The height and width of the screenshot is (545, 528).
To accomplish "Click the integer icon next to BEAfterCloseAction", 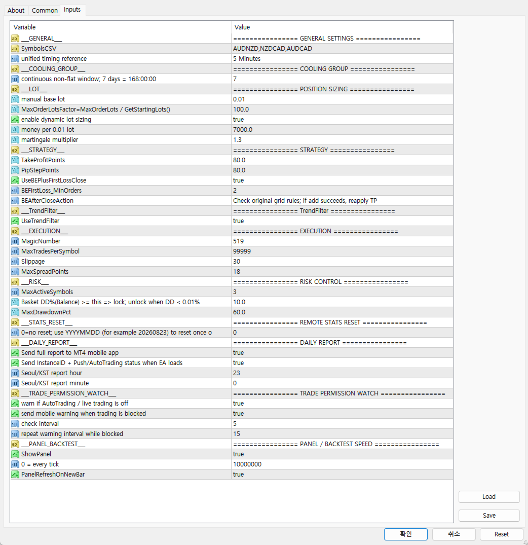I will pos(15,201).
